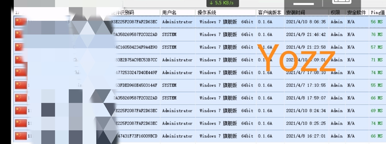Click the China flag in the 2021/4/7 17:08:10 row
Screen dimensions: 386x144
pyautogui.click(x=21, y=73)
